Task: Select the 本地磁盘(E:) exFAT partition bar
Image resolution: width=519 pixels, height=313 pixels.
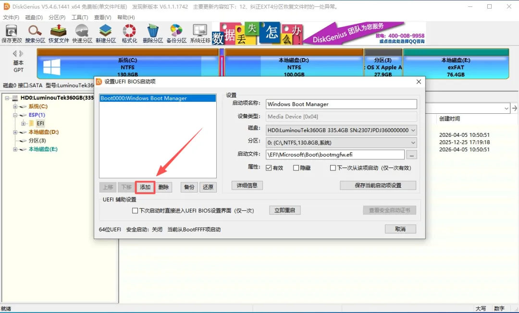Action: click(456, 64)
